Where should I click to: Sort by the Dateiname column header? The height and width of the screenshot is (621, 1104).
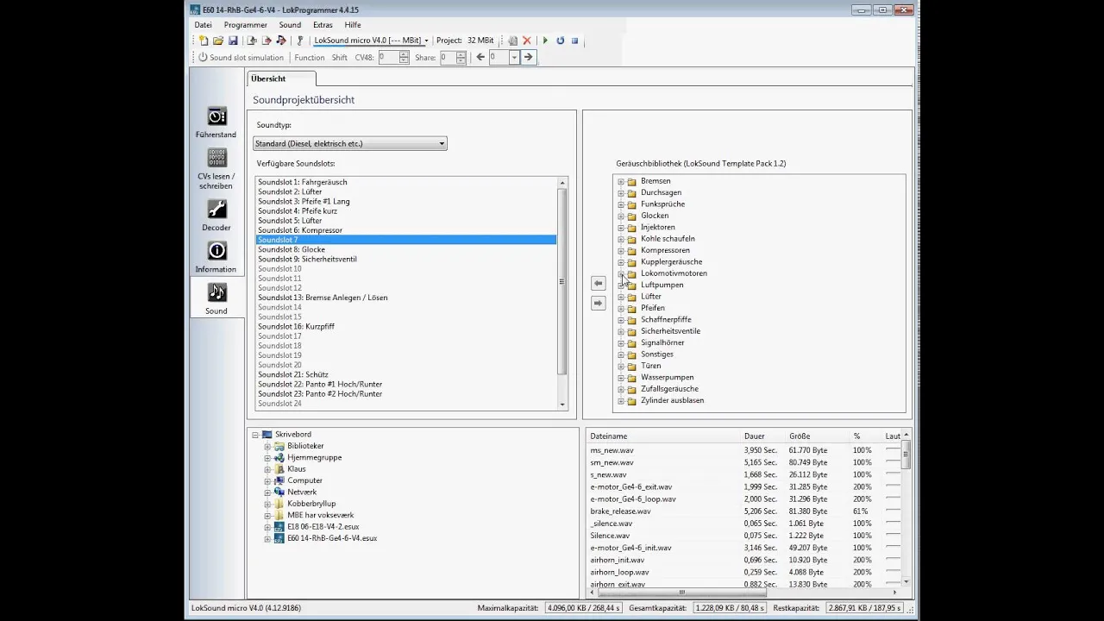pyautogui.click(x=664, y=436)
